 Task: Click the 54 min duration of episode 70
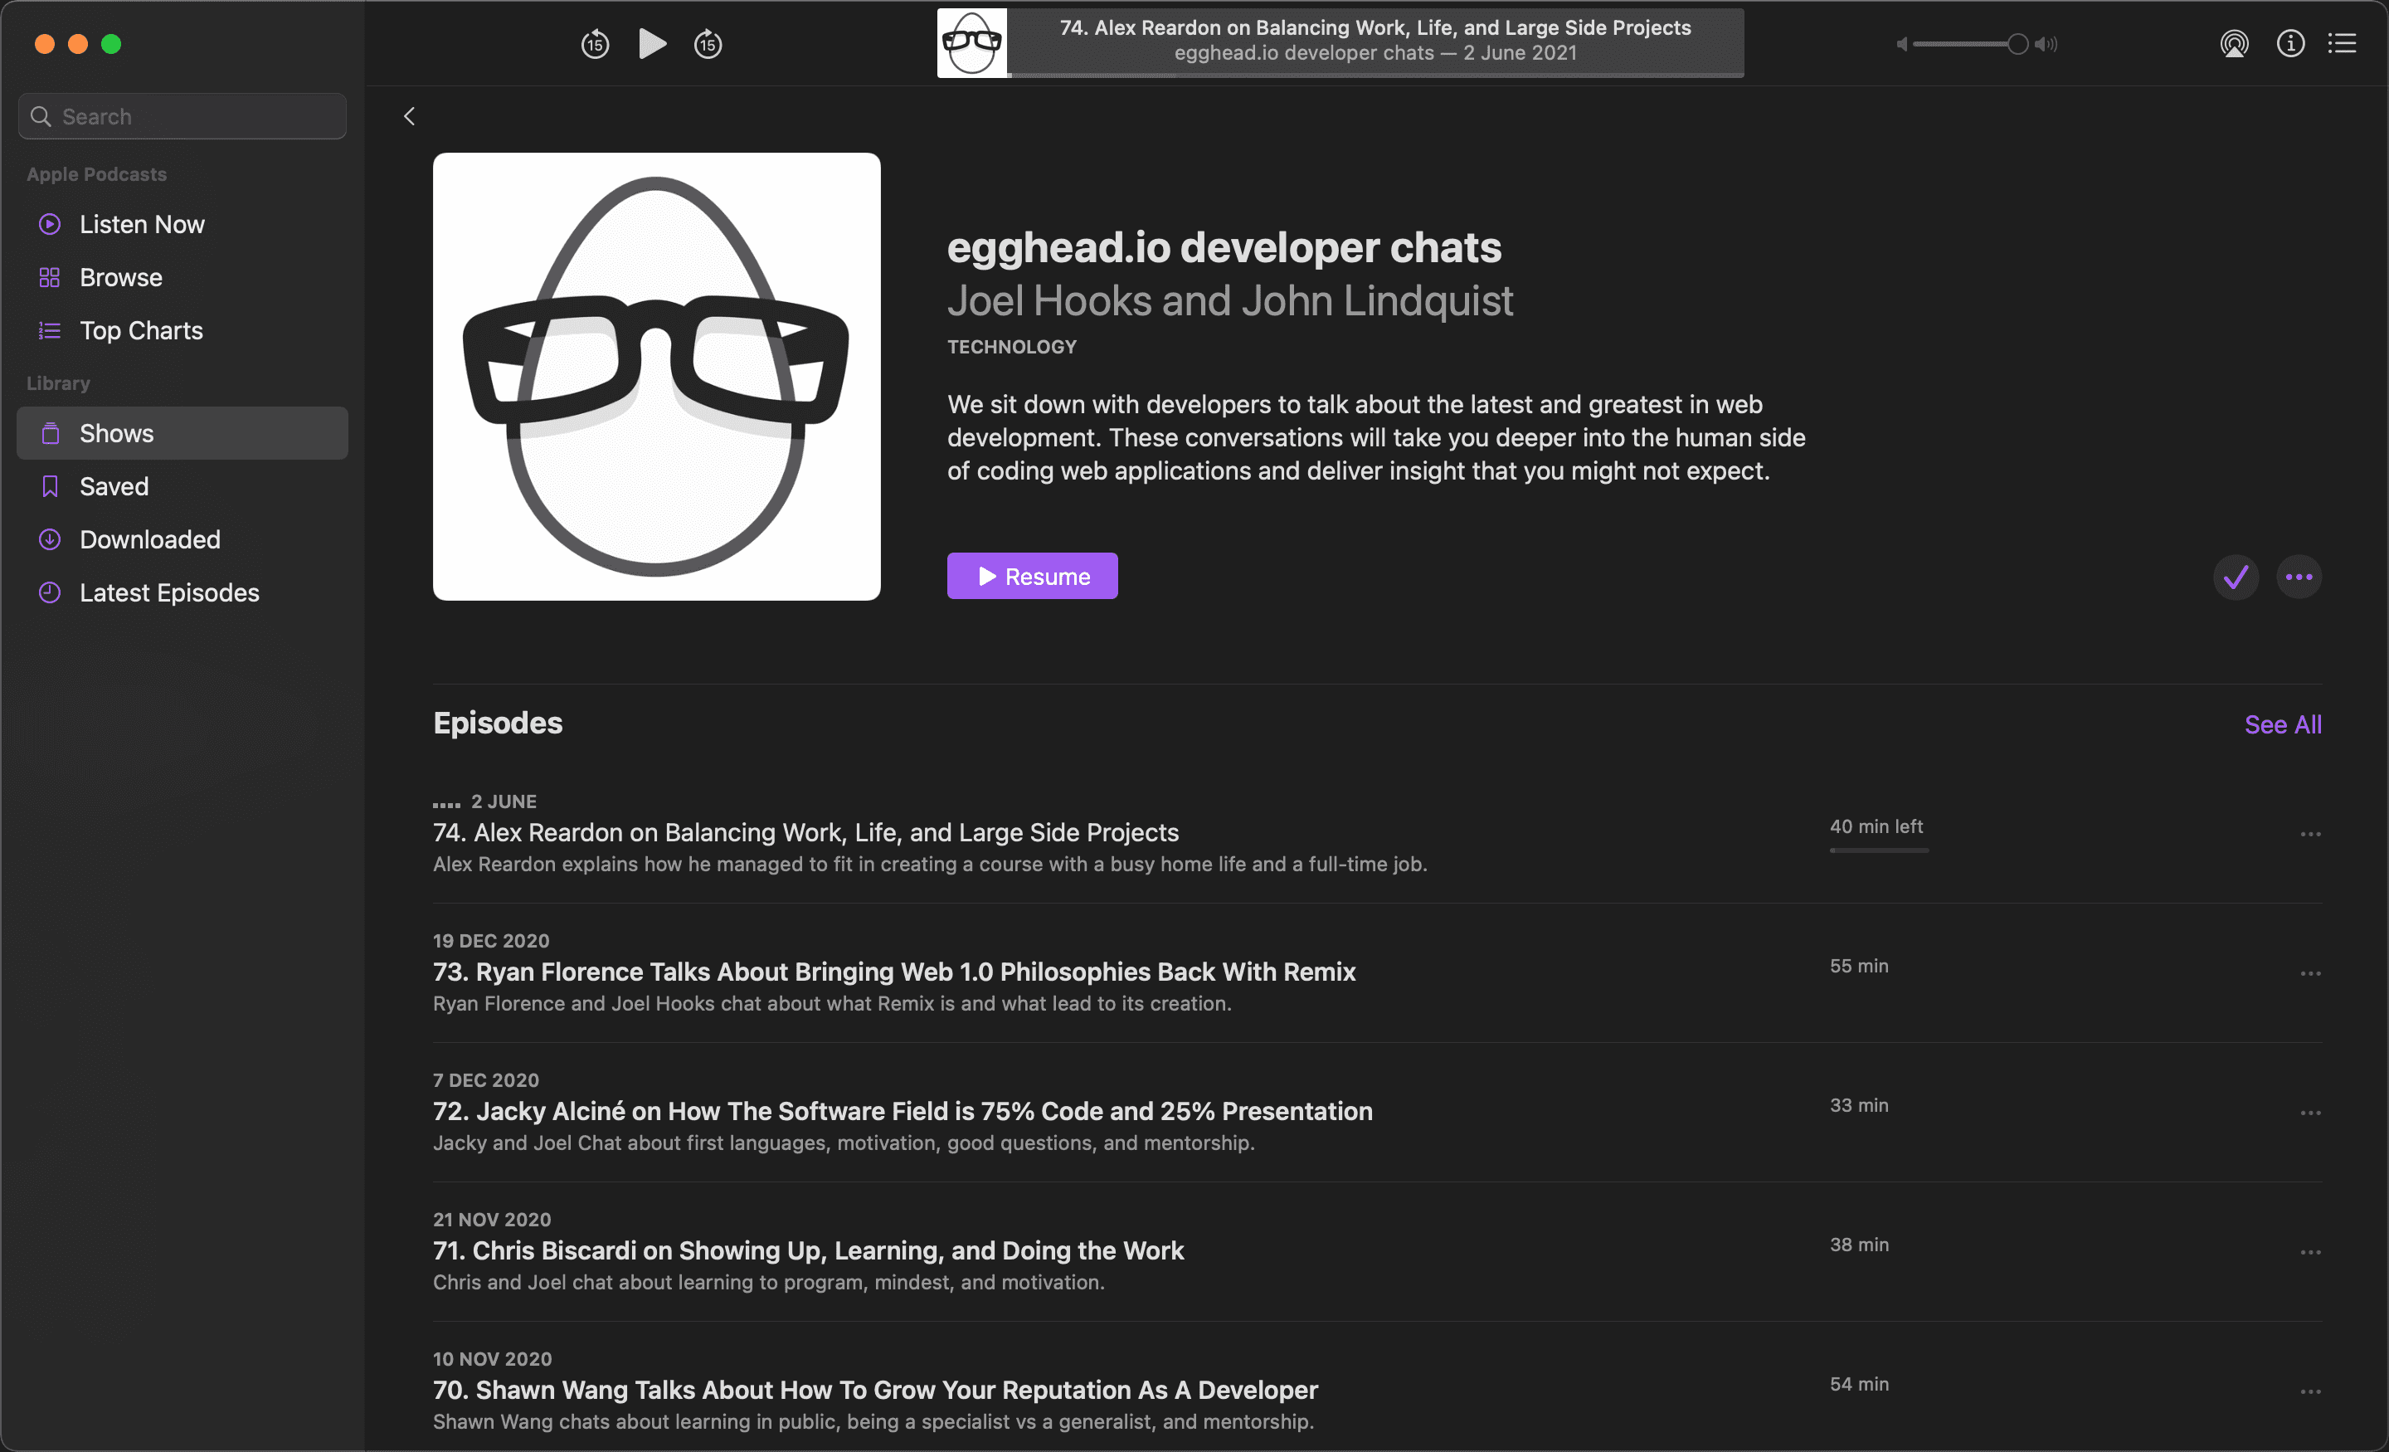pyautogui.click(x=1859, y=1384)
